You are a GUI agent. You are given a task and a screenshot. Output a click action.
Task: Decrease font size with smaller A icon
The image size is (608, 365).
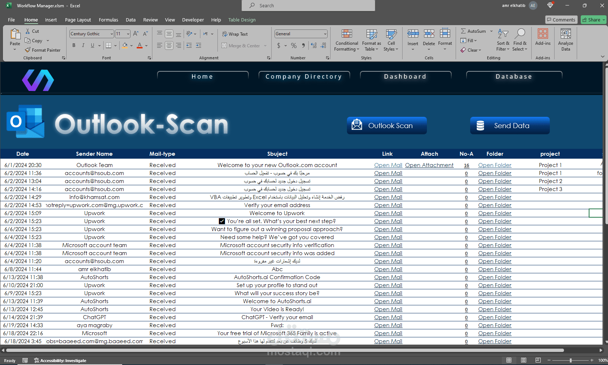pos(145,34)
